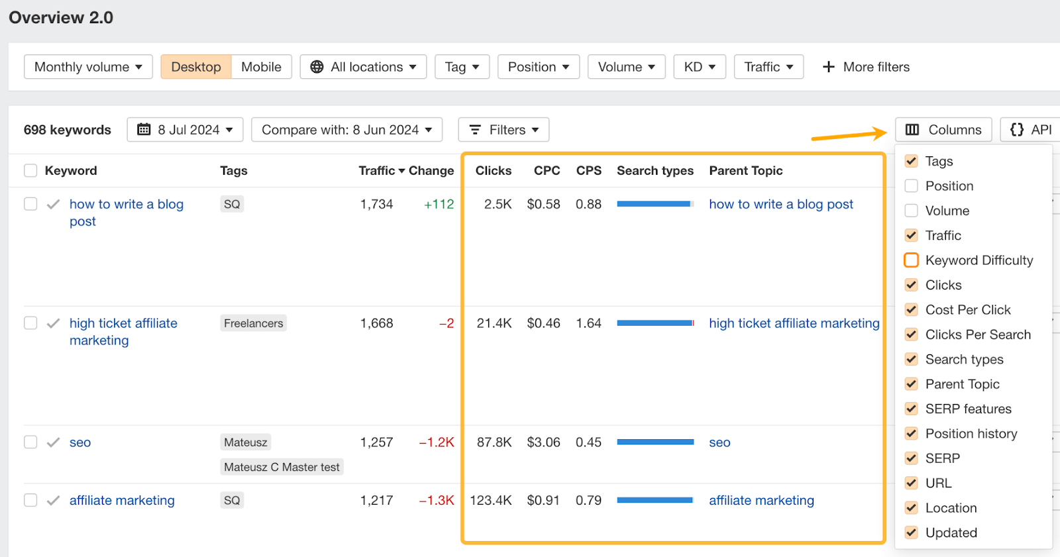Enable the Keyword Difficulty column checkbox

[912, 260]
